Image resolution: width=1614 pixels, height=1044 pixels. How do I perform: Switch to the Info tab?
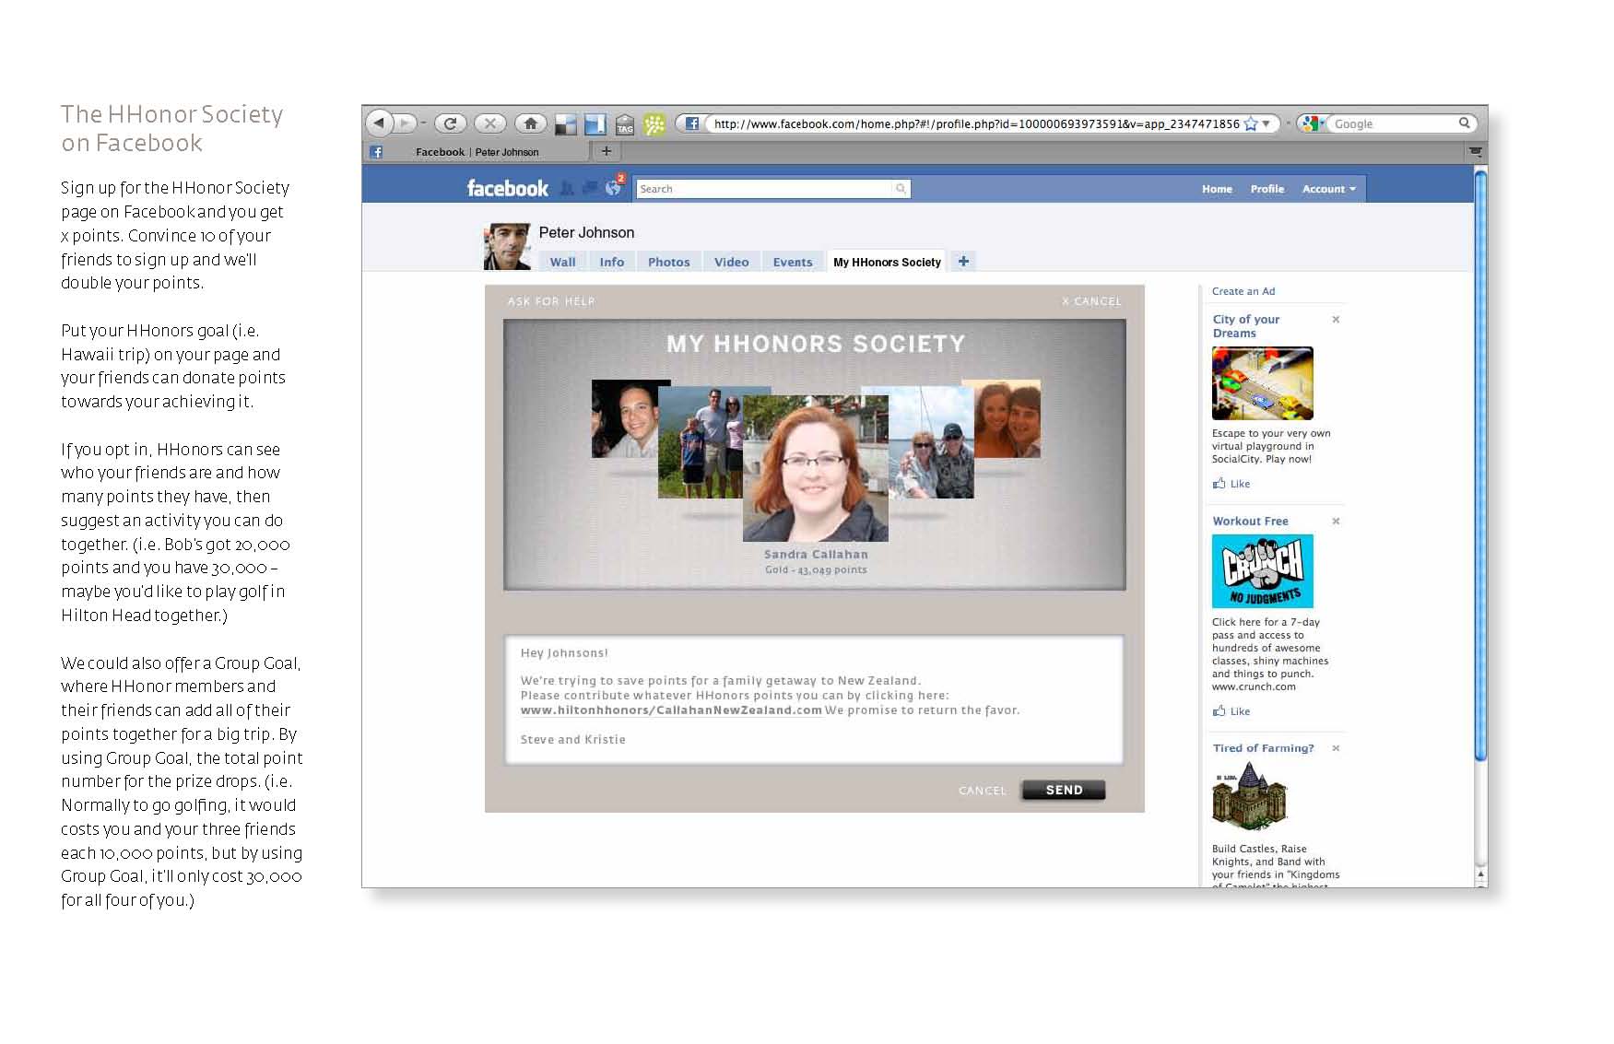point(611,262)
